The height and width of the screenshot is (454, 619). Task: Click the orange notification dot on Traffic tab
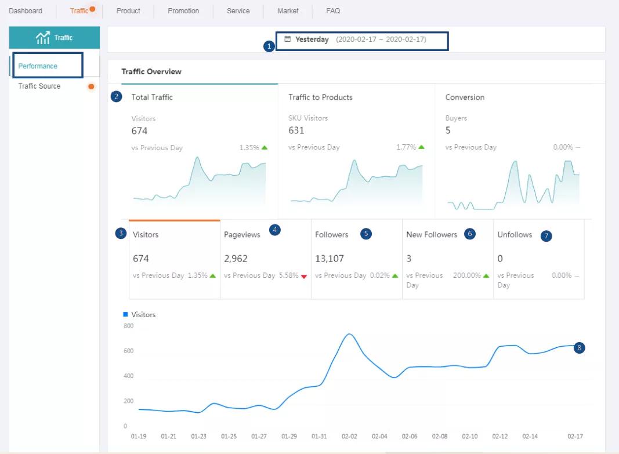(92, 9)
